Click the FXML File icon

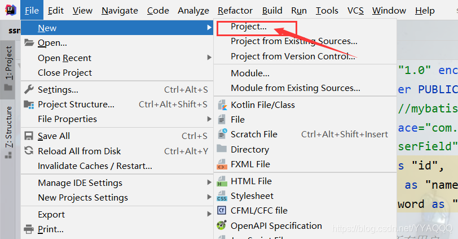(x=222, y=164)
